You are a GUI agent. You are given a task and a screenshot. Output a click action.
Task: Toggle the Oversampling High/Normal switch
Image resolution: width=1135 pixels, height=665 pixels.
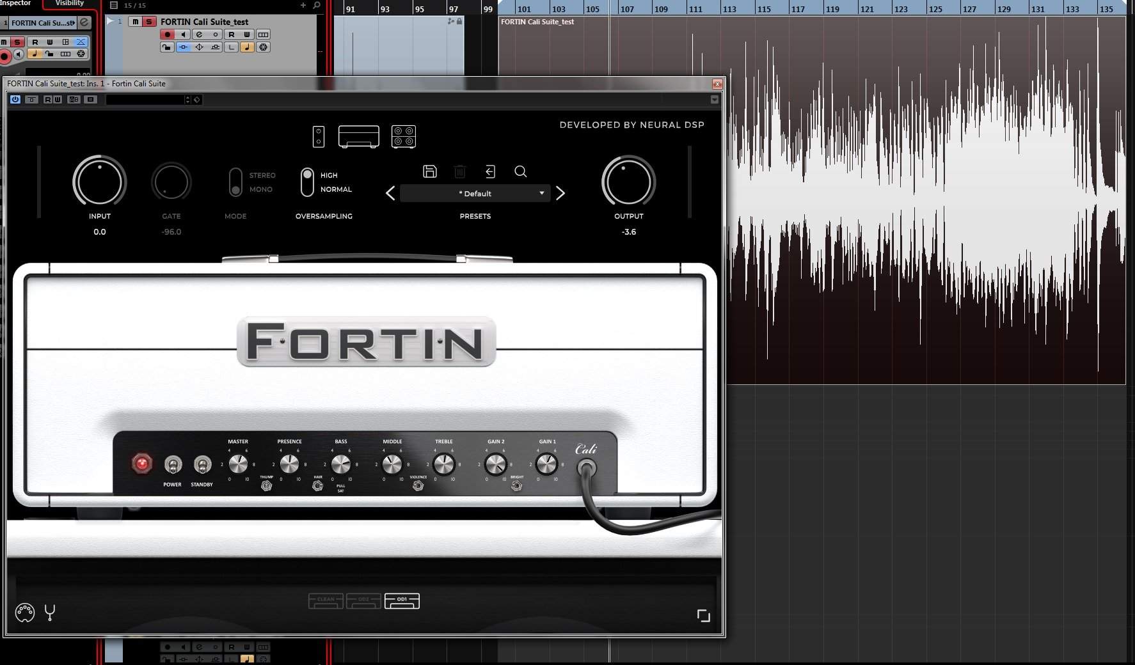click(307, 182)
